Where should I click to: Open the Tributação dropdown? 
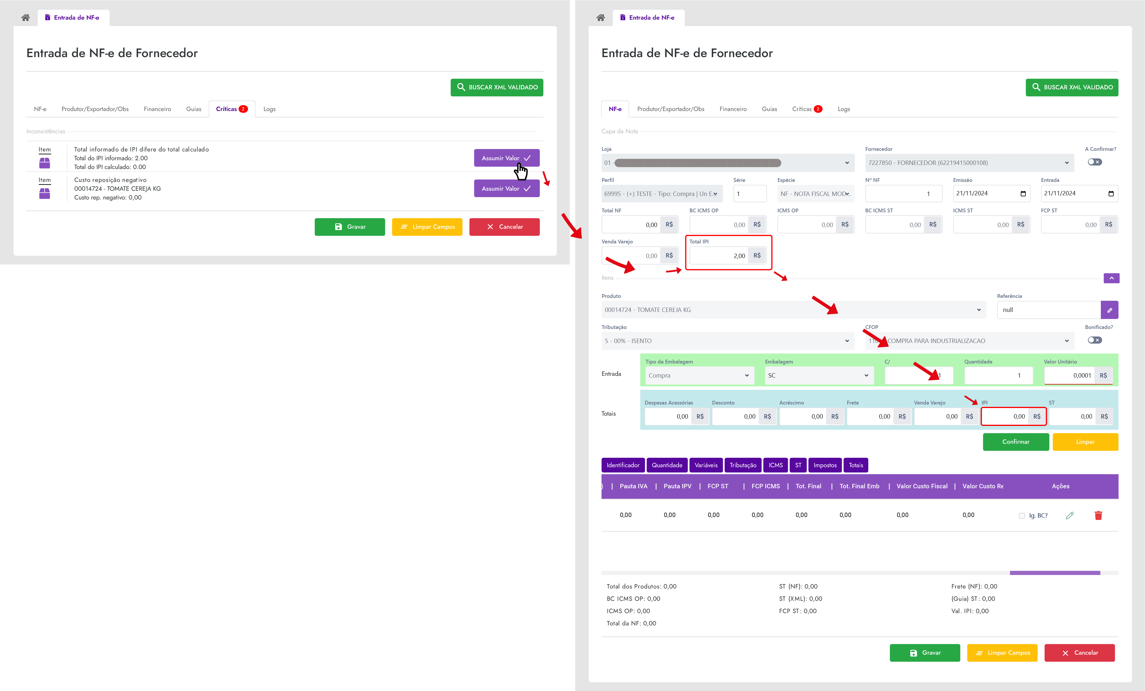pos(727,341)
